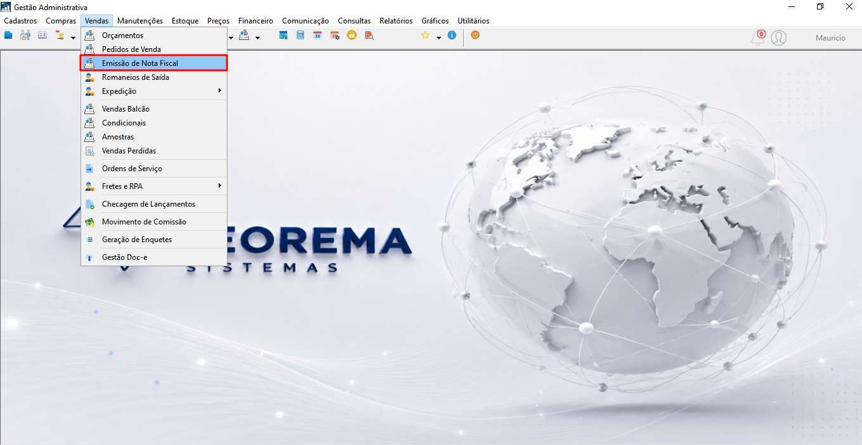Click cash register icon right of the menu
Viewport: 862px width, 445px height.
[244, 35]
